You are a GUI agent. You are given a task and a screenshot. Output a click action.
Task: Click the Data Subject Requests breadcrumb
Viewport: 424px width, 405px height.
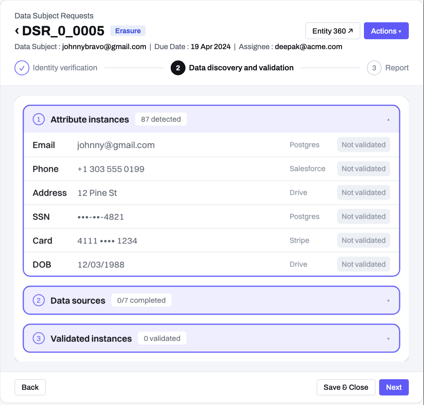pyautogui.click(x=54, y=16)
